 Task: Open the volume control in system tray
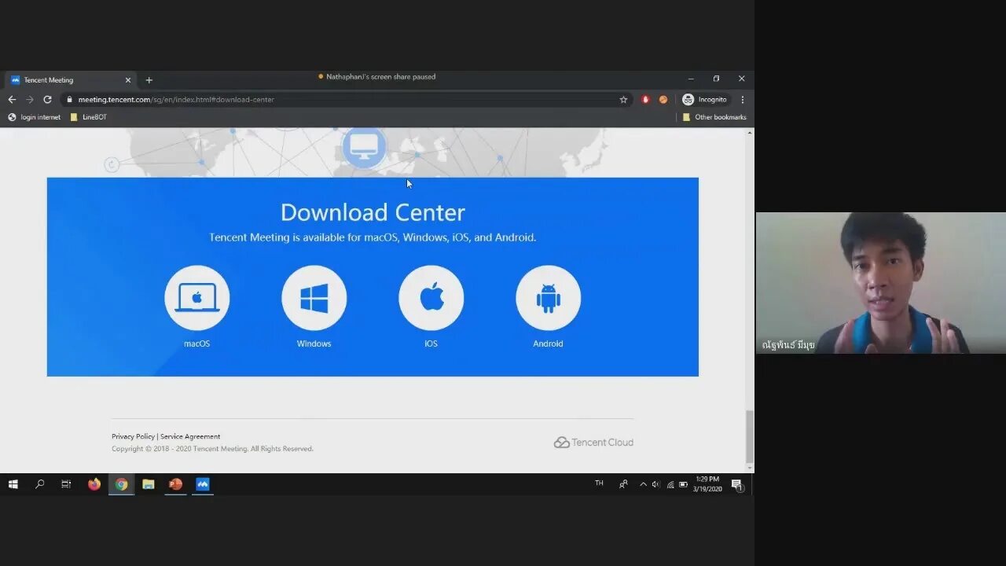[x=655, y=484]
